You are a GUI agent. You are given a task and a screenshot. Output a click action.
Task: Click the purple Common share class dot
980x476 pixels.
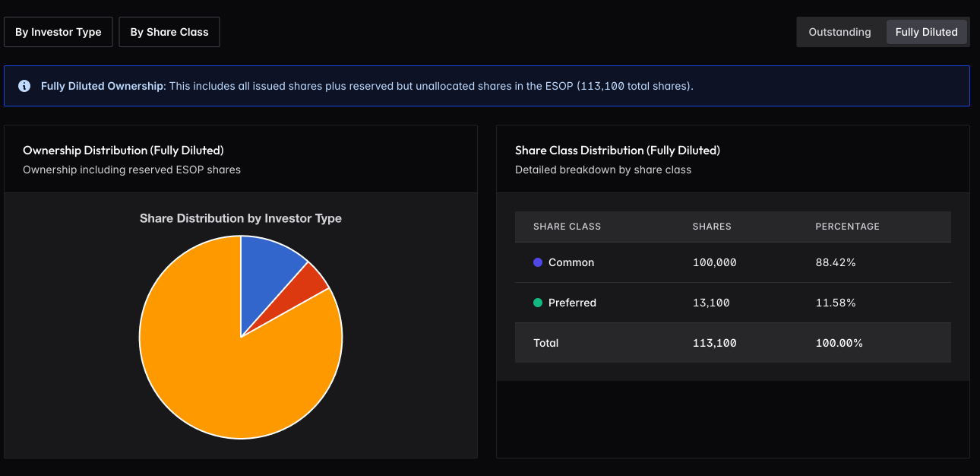coord(538,262)
